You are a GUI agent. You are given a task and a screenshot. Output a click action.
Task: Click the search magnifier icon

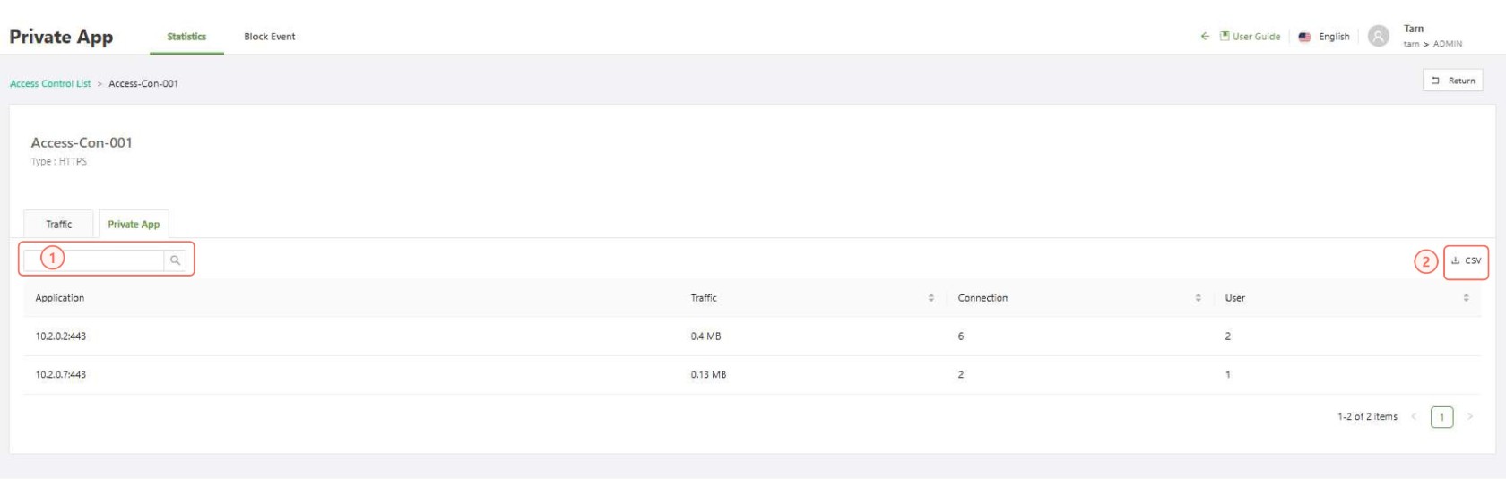(176, 260)
